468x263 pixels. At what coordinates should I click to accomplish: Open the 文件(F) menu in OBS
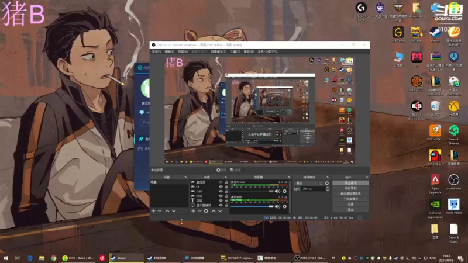156,51
